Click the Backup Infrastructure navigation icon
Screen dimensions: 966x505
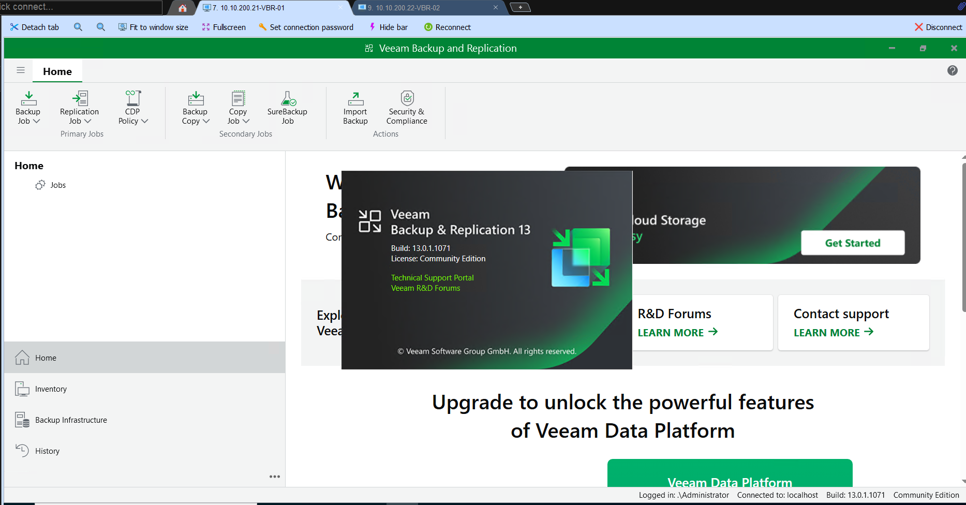pos(22,420)
